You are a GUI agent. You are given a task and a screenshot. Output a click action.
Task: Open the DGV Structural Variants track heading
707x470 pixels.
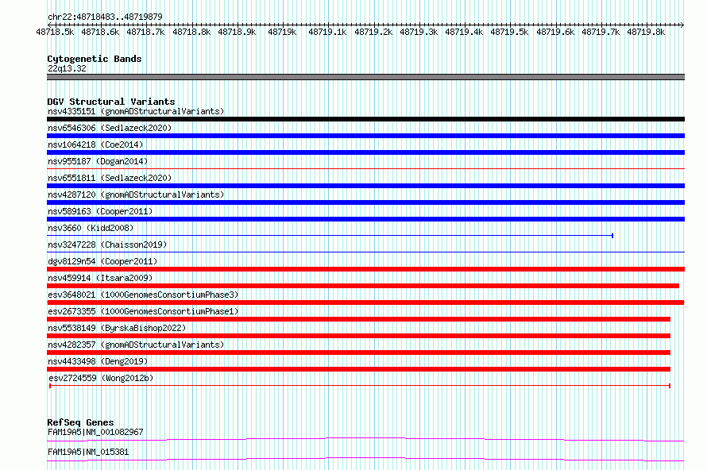(x=111, y=102)
